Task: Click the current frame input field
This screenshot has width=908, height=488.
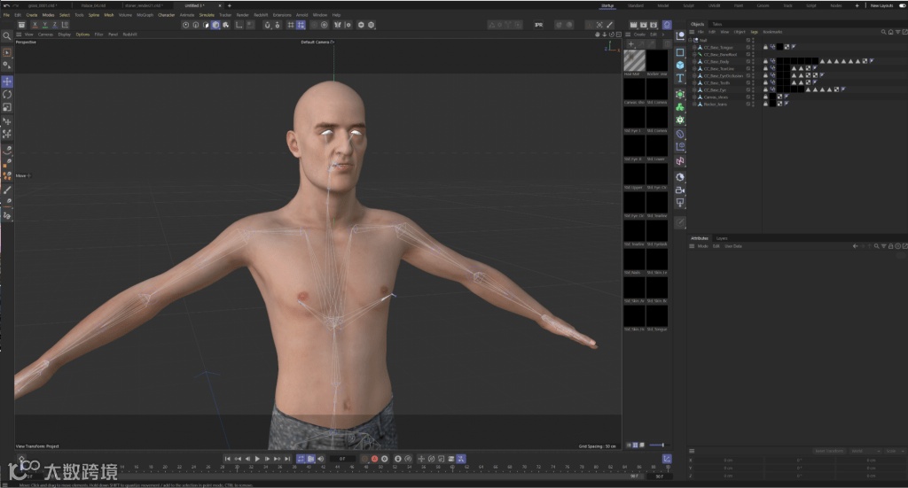Action: (x=342, y=459)
